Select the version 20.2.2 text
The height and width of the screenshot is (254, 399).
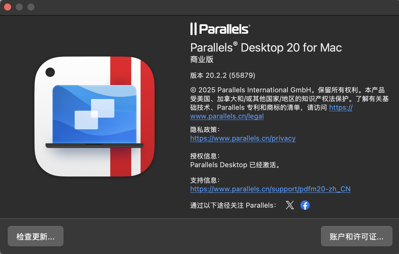point(222,75)
